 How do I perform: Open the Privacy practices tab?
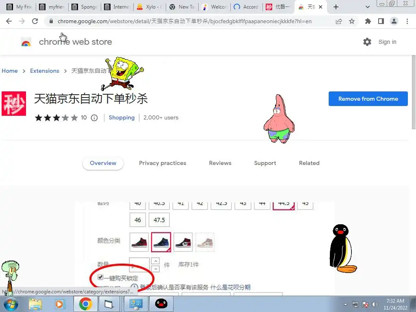point(162,163)
